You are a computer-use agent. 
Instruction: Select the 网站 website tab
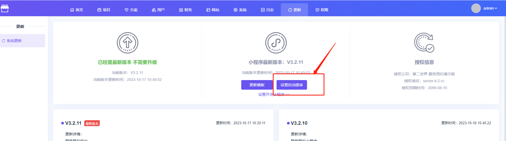click(213, 10)
